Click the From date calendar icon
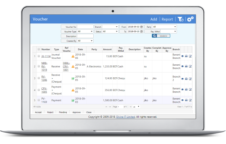226x144 pixels. point(141,27)
